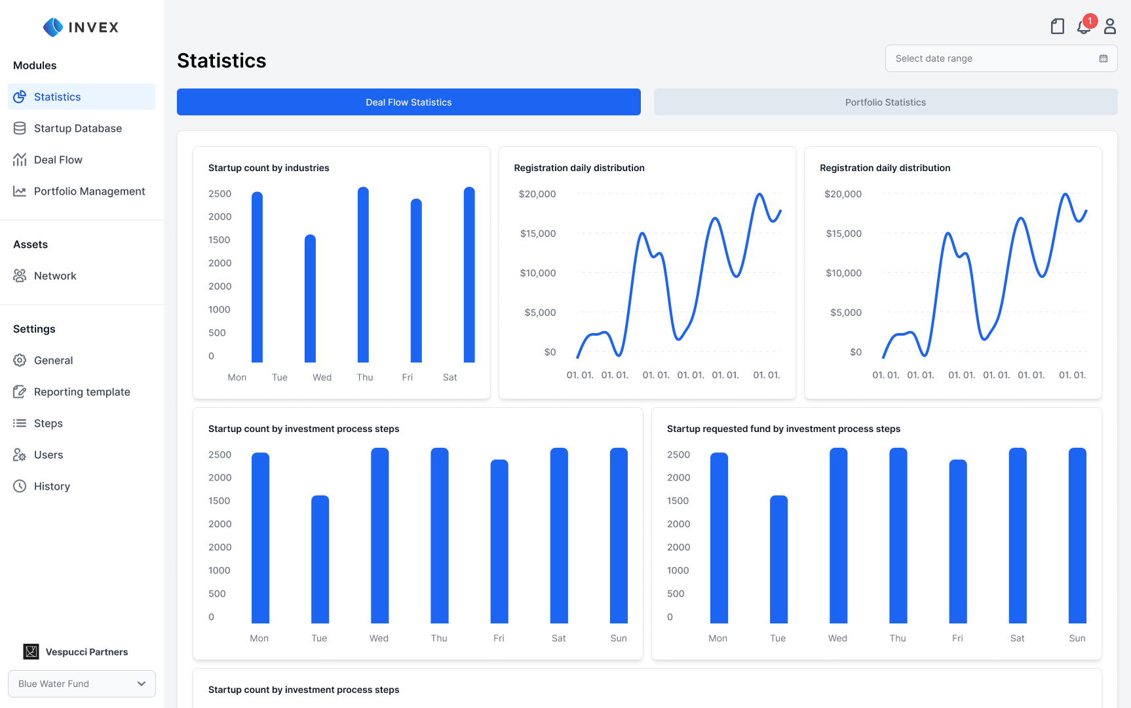Go to Reporting template settings
This screenshot has height=708, width=1131.
(82, 392)
